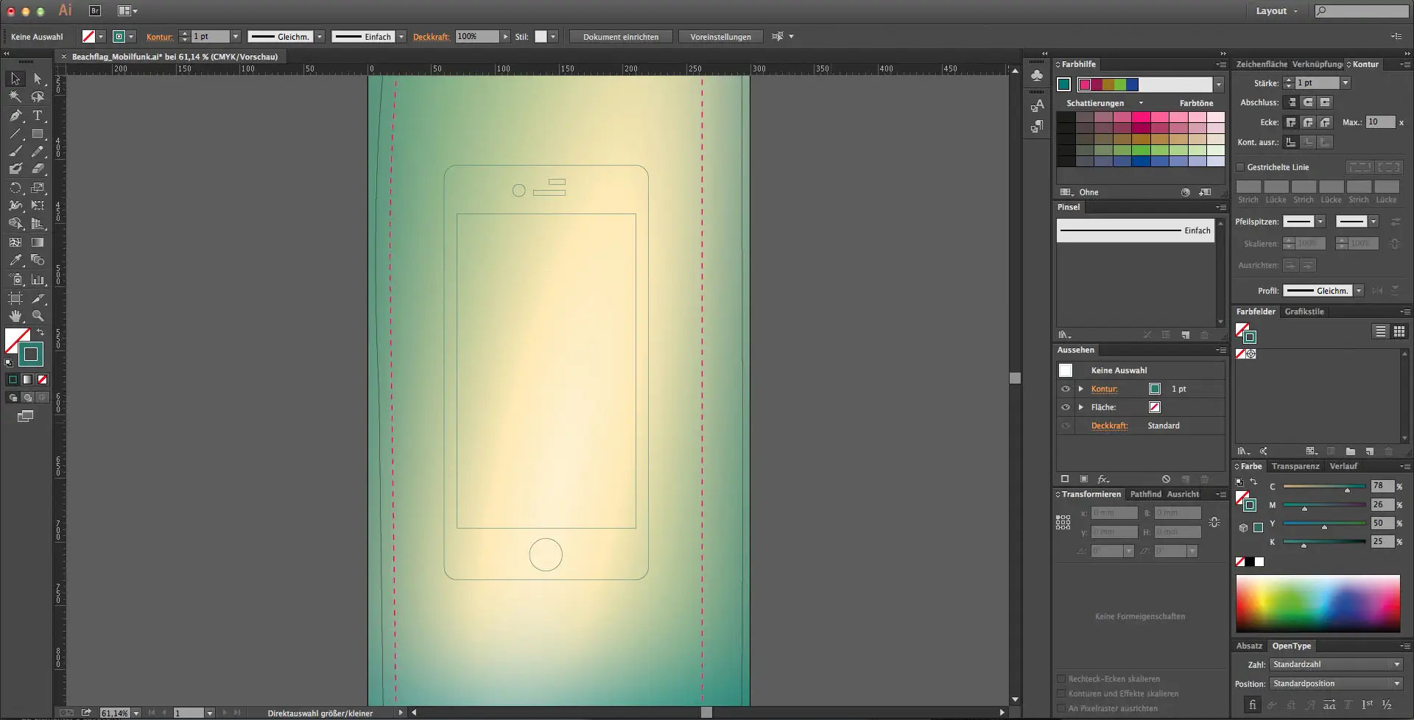The image size is (1414, 720).
Task: Select the Hand tool
Action: (15, 316)
